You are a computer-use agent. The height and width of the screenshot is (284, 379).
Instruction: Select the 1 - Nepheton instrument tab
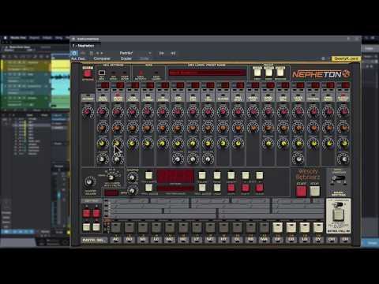84,46
